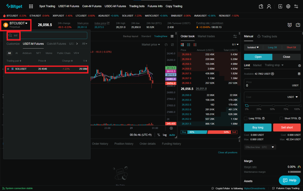
Task: Toggle the chart percent scale
Action: click(159, 135)
